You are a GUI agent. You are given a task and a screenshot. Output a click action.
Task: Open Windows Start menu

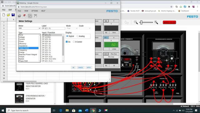point(3,110)
